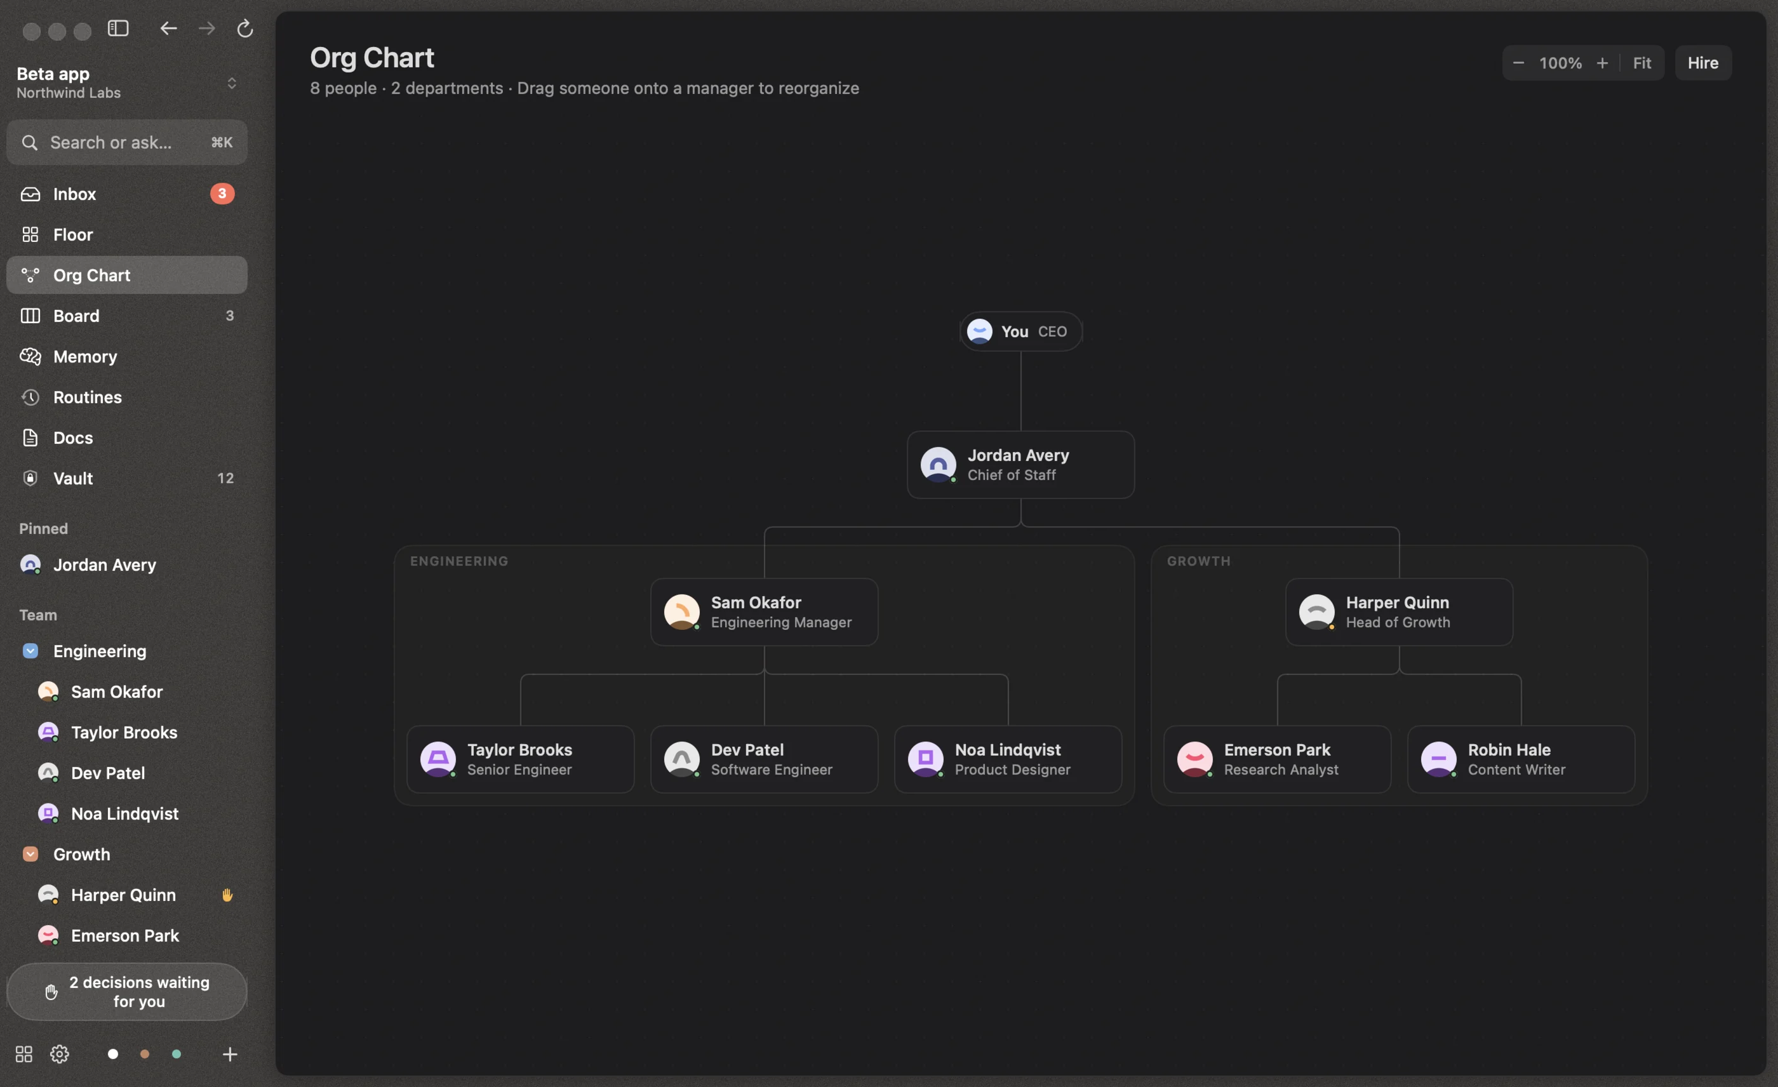Click the Hire button
Screen dimensions: 1778x1087
coord(1703,63)
